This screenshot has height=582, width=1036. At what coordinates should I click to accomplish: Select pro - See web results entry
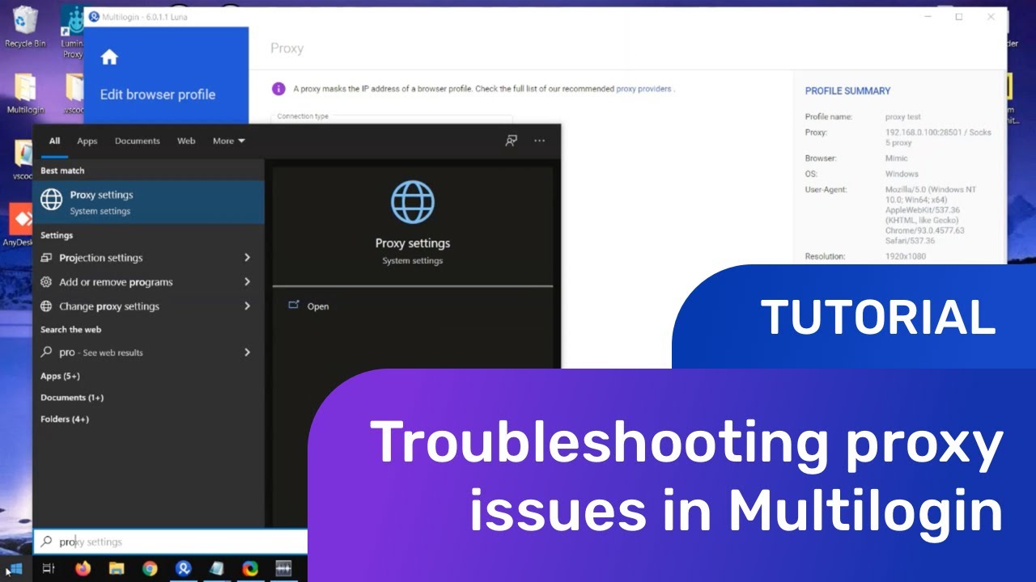coord(148,352)
